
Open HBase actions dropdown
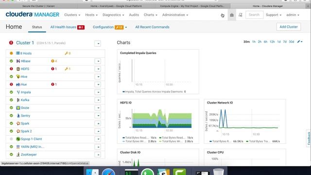pos(98,61)
